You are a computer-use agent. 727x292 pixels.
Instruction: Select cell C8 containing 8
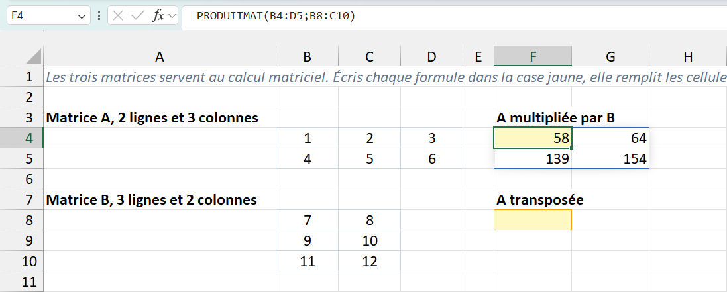coord(369,220)
